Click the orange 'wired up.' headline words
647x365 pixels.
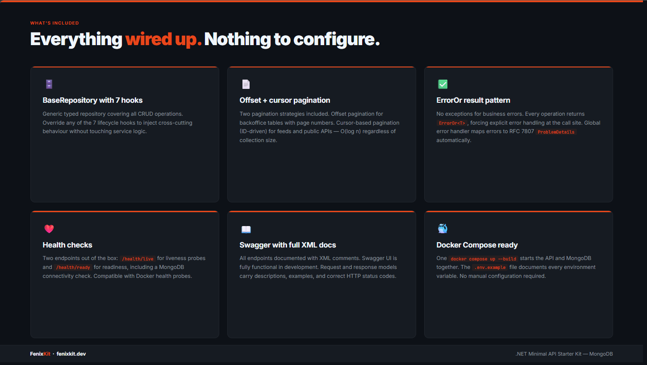(163, 39)
